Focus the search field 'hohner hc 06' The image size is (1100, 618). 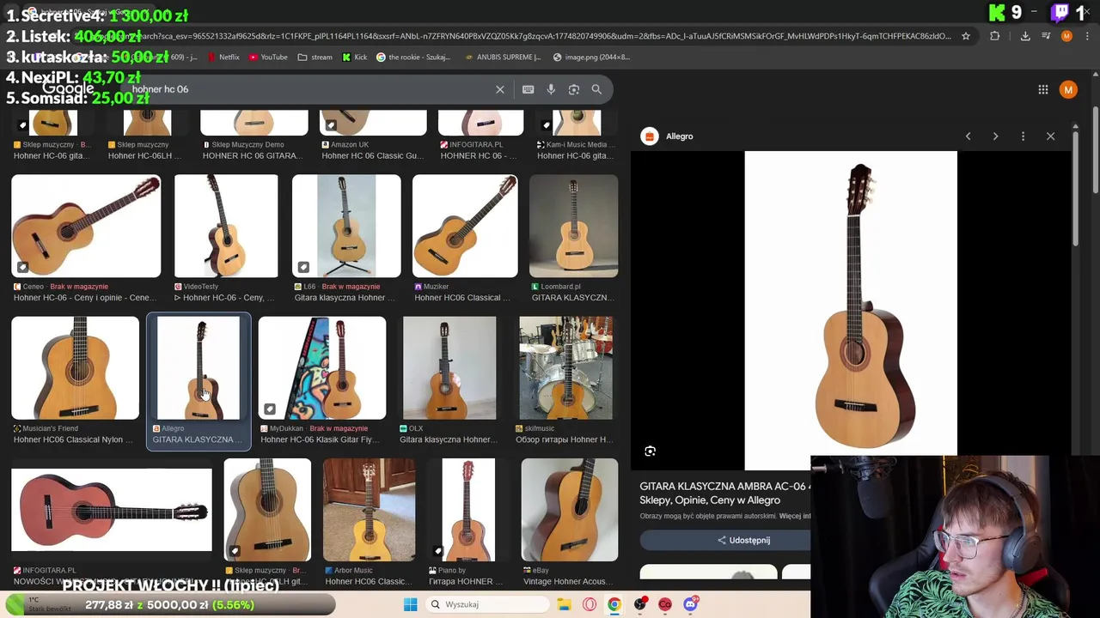309,89
